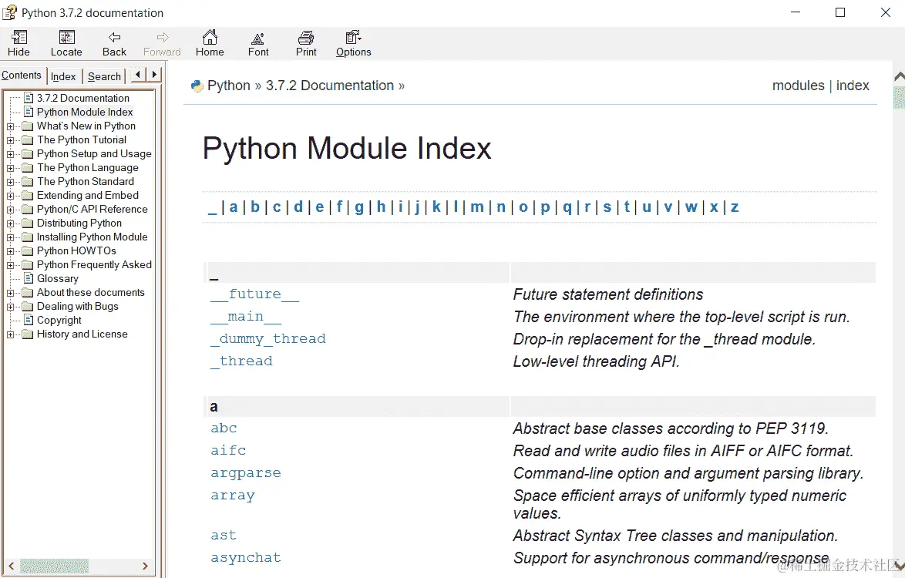The width and height of the screenshot is (905, 578).
Task: Click the Home toolbar icon
Action: [210, 38]
